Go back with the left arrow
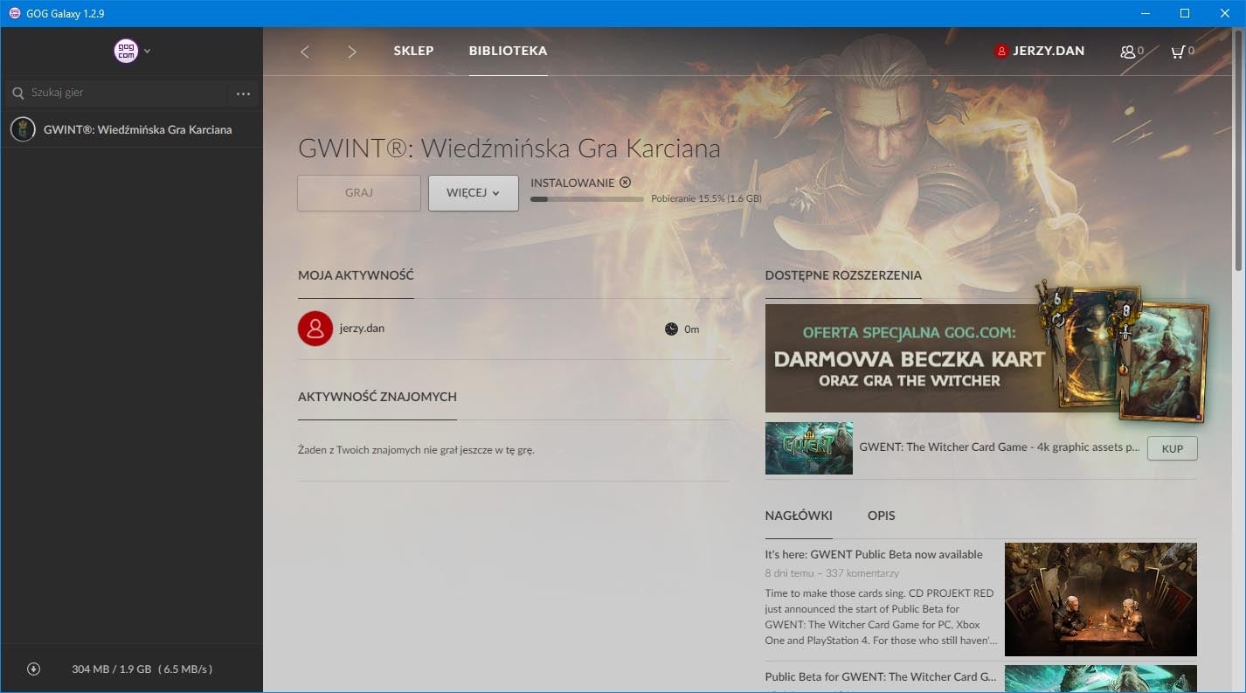This screenshot has height=693, width=1246. 305,52
